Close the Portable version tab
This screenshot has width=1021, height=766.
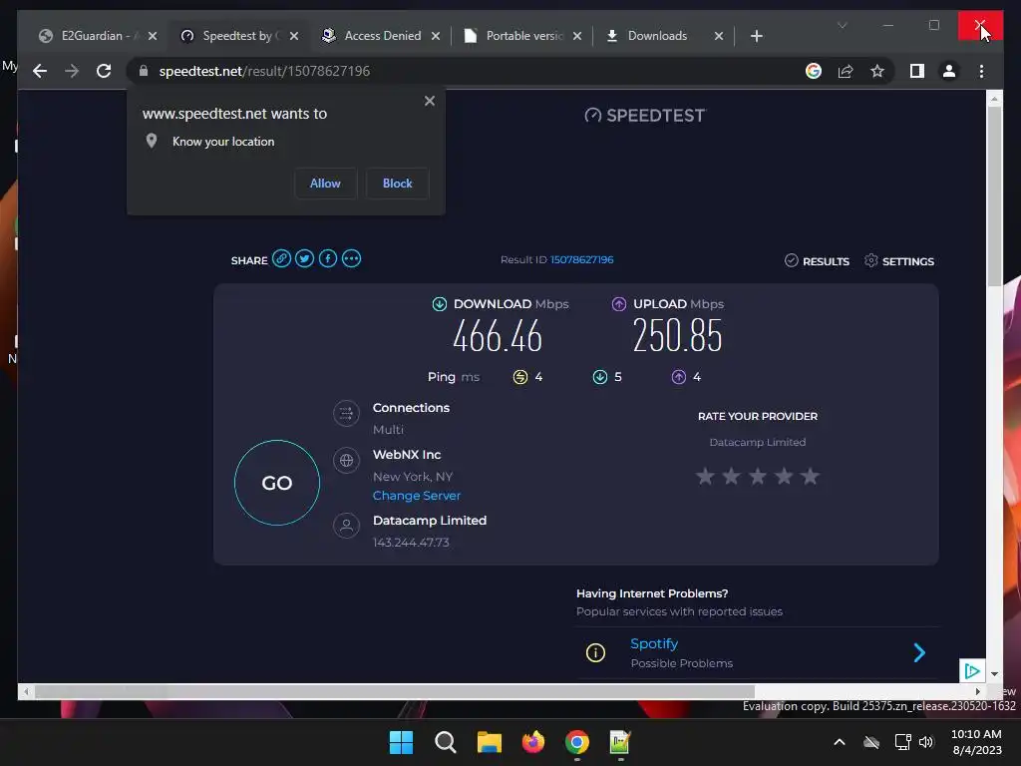coord(577,36)
